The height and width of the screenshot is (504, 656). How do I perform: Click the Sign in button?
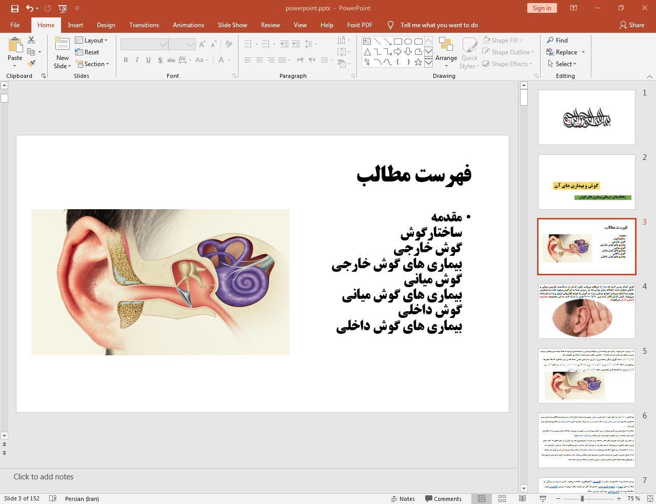click(542, 8)
